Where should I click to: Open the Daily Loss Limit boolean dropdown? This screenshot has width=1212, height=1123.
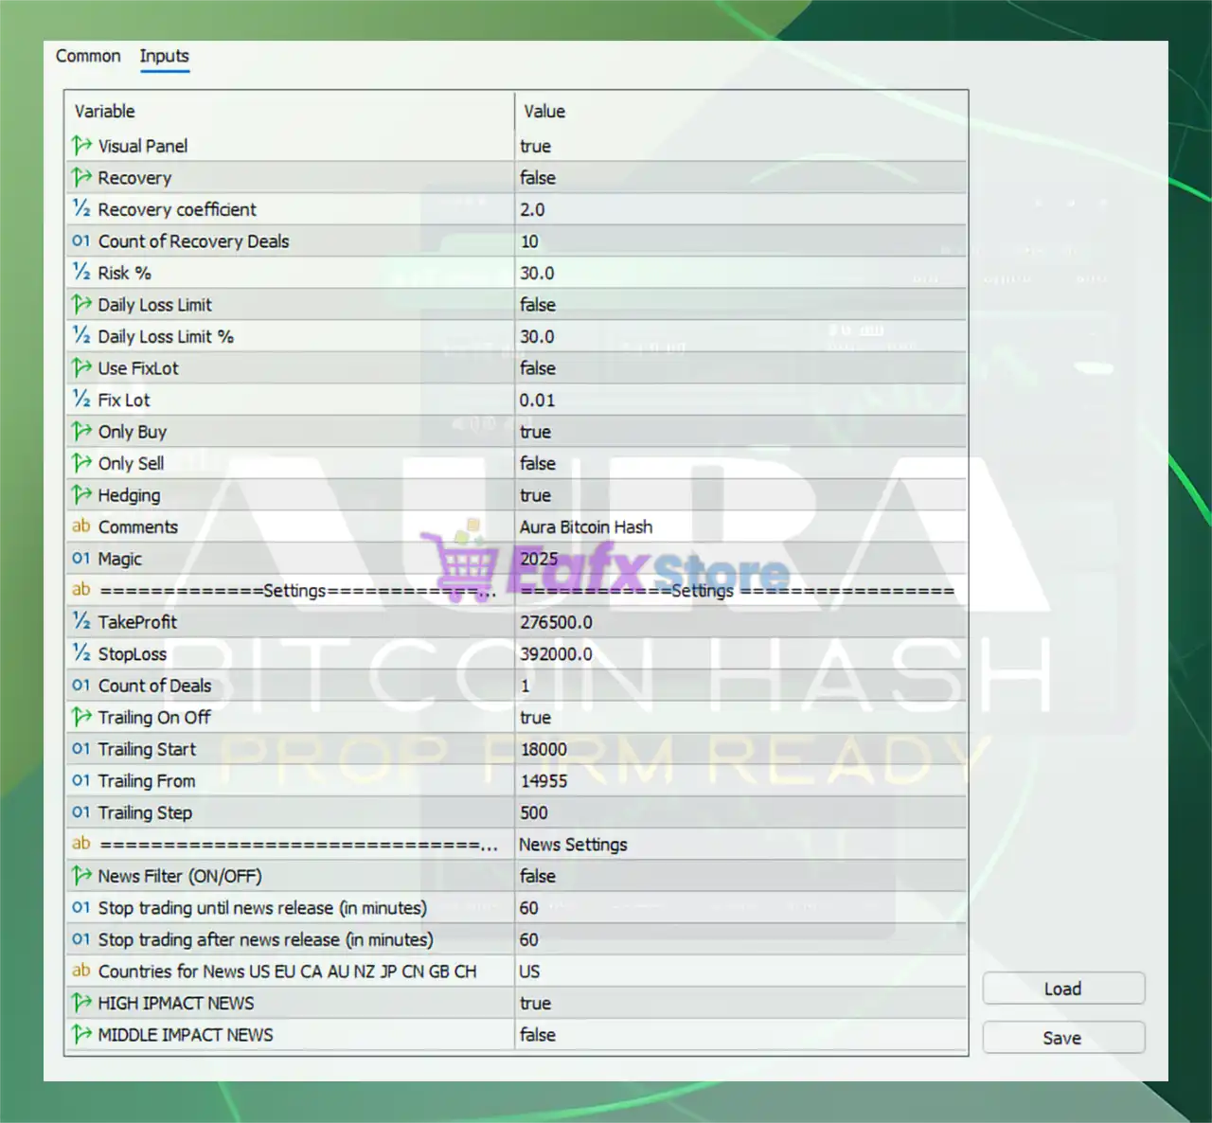pyautogui.click(x=739, y=305)
